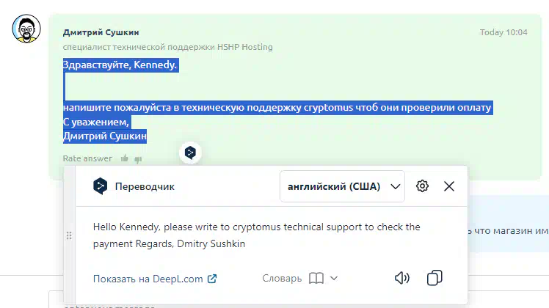
Task: Click Дмитрий Сушкин's avatar picture
Action: [26, 29]
